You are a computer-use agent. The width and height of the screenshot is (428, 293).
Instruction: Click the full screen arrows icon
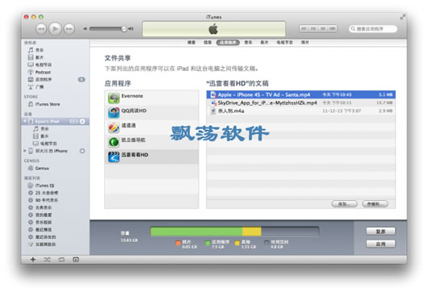[x=402, y=17]
